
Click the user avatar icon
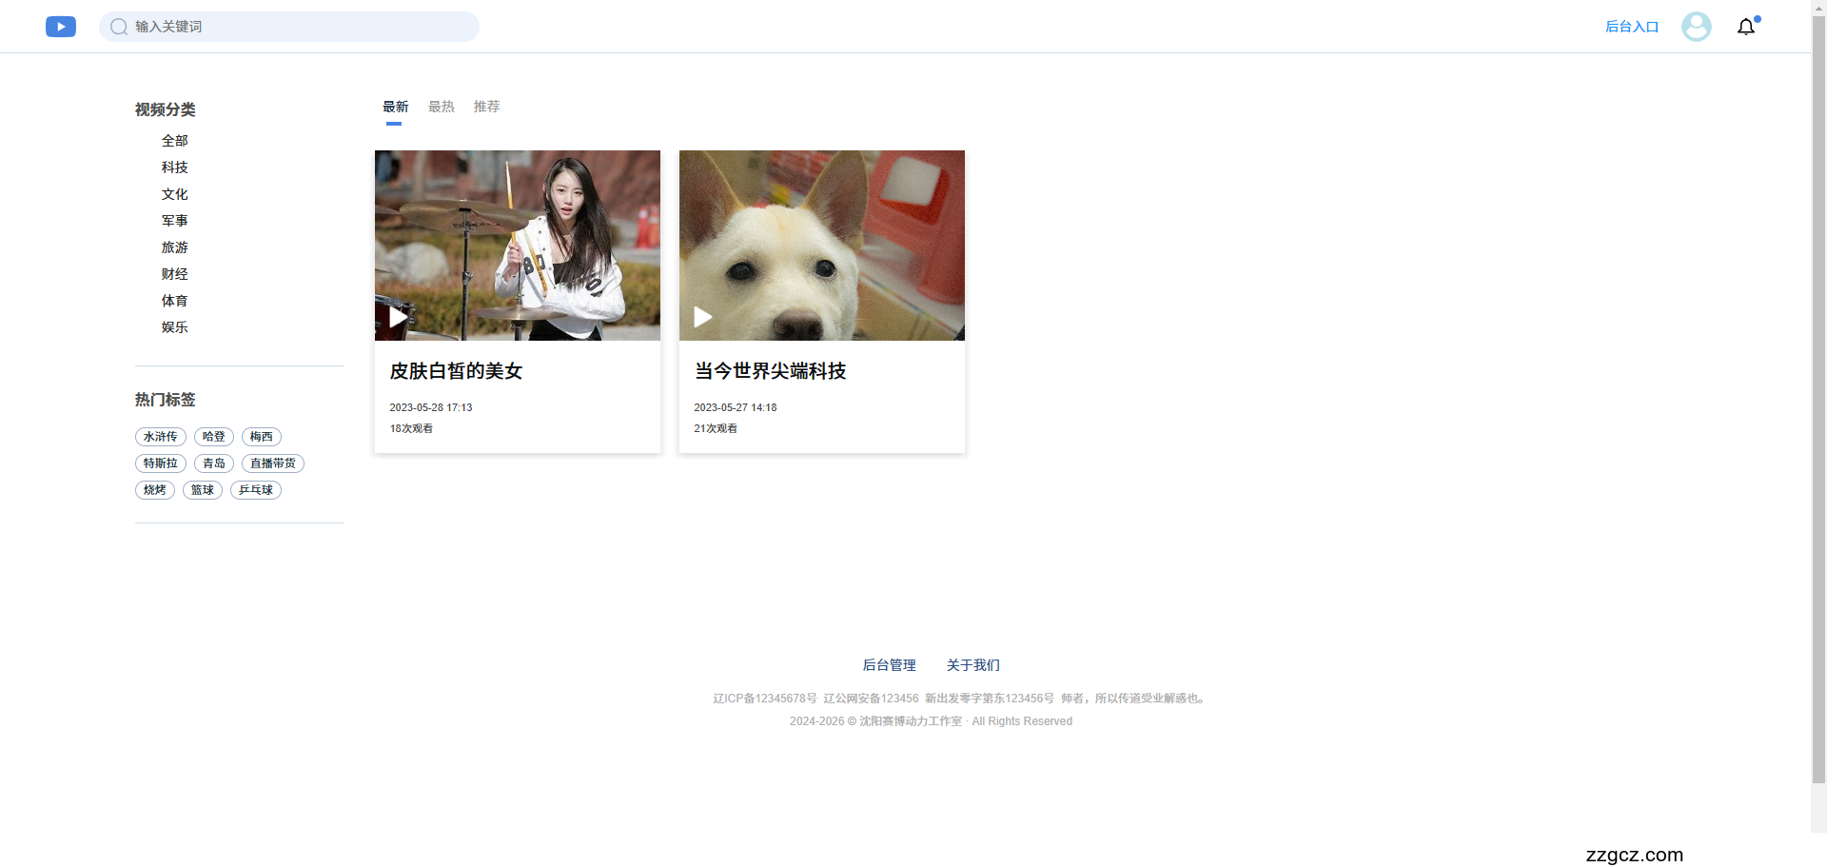point(1696,26)
